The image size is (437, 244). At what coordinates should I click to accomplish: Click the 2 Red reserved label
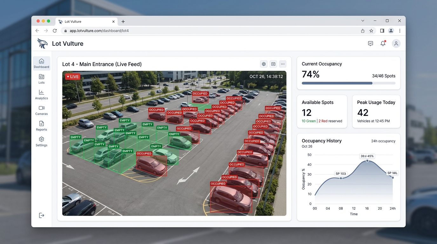tap(330, 121)
